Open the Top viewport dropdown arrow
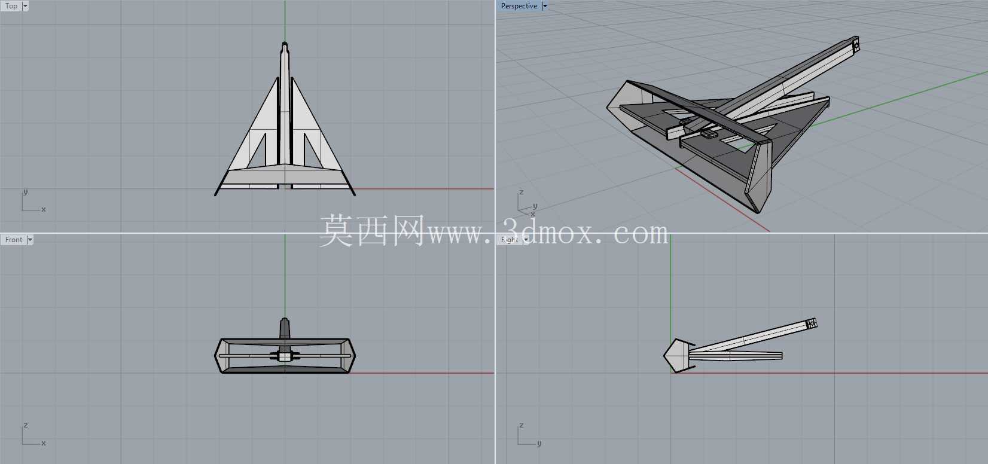 click(x=25, y=6)
